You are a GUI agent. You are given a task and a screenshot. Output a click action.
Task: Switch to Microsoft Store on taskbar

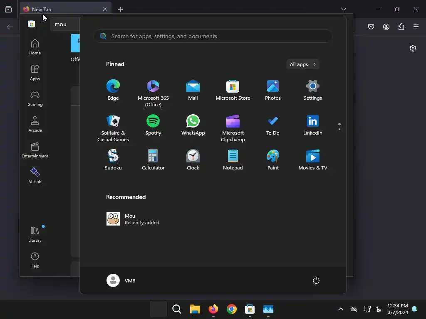250,309
